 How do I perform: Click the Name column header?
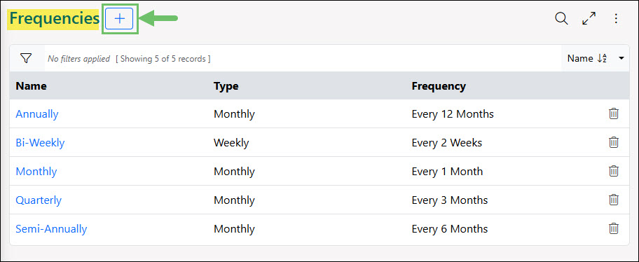(x=31, y=86)
